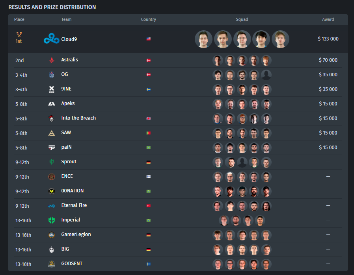Viewport: 354px width, 275px height.
Task: Click the 2nd place label
Action: 20,60
